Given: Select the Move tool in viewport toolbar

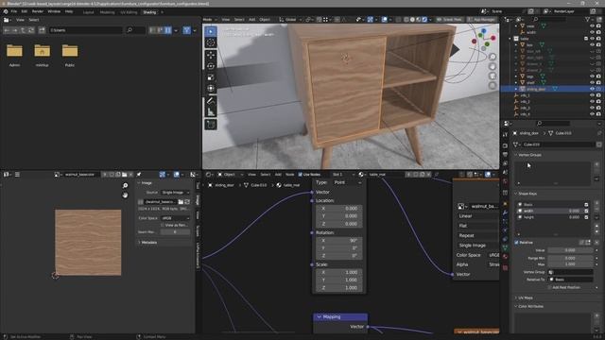Looking at the screenshot, I should (x=210, y=55).
